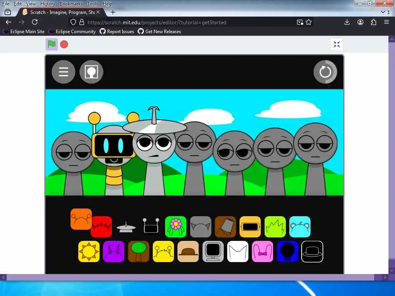Open the Firefox account icon
The height and width of the screenshot is (296, 395).
(x=360, y=22)
